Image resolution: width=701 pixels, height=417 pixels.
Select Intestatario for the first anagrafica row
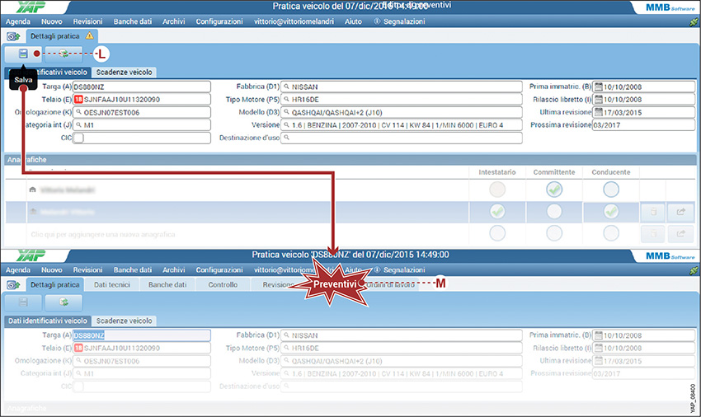pos(497,190)
